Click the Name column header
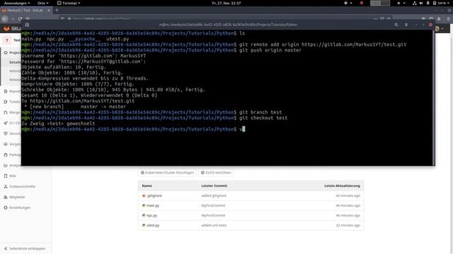Viewport: 453px width, 254px height. [x=147, y=186]
